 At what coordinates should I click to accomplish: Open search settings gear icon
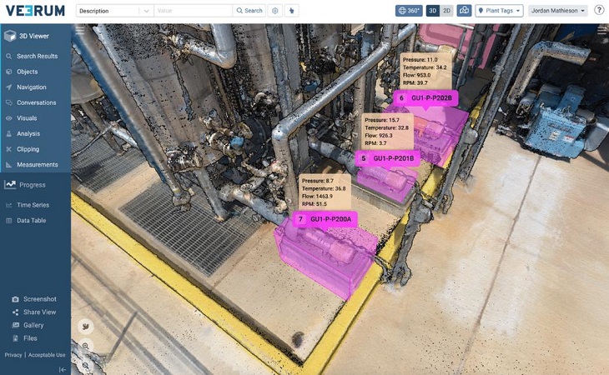274,11
